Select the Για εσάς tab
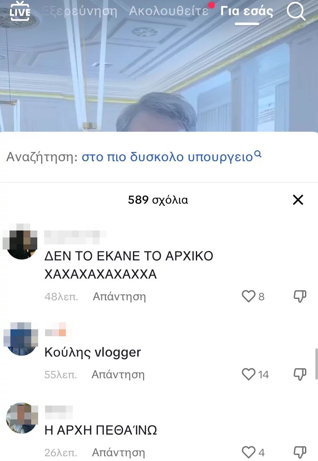Viewport: 318px width, 461px height. [247, 11]
